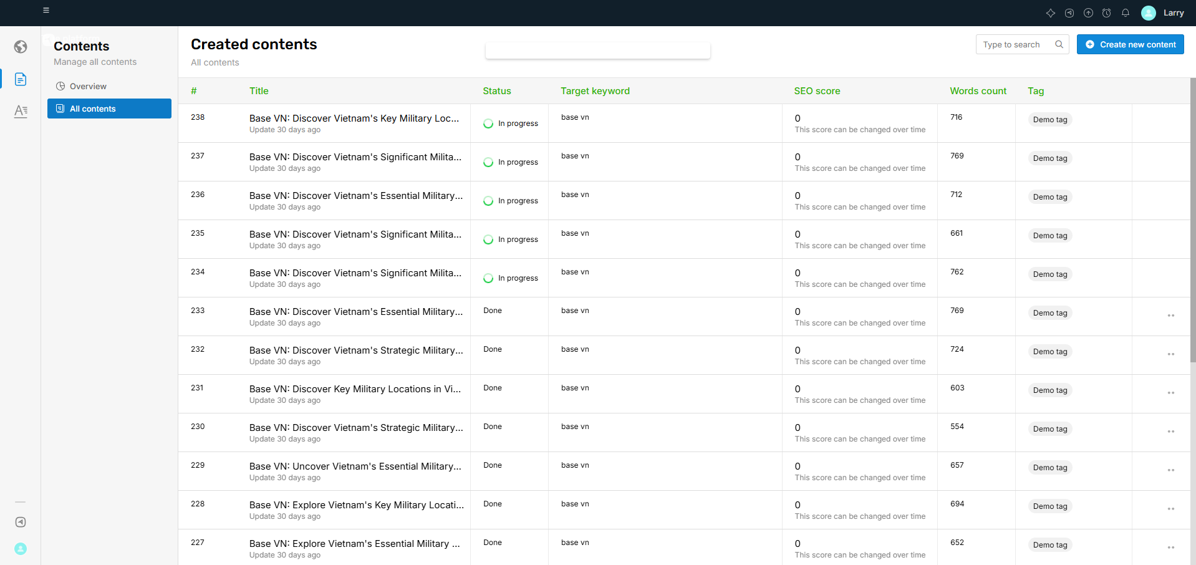
Task: Click the sparkle star icon in header
Action: (1051, 13)
